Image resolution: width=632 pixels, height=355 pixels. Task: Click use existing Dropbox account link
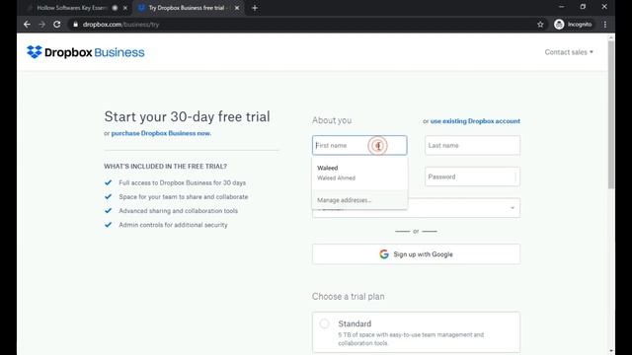click(475, 121)
